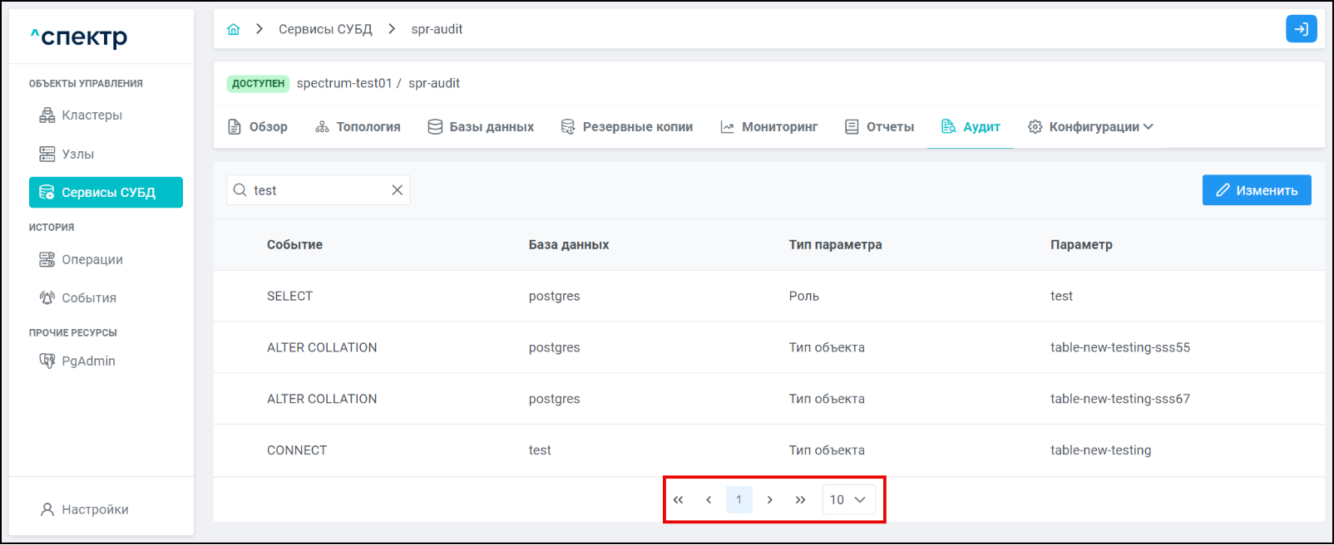1334x545 pixels.
Task: Go to next page arrow
Action: point(770,499)
